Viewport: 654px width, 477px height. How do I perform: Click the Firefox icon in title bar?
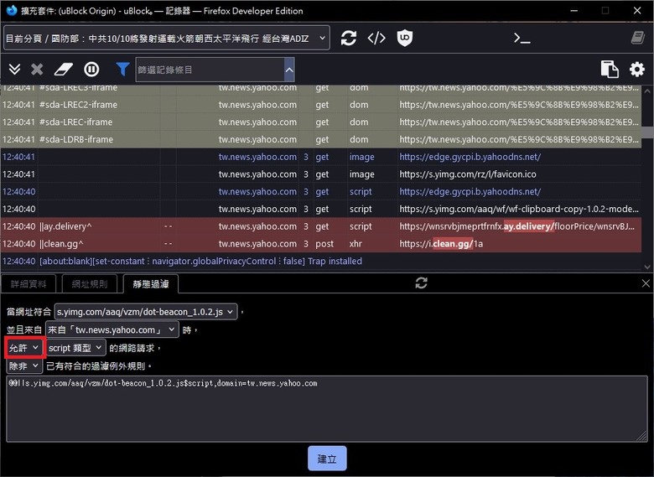[x=12, y=10]
